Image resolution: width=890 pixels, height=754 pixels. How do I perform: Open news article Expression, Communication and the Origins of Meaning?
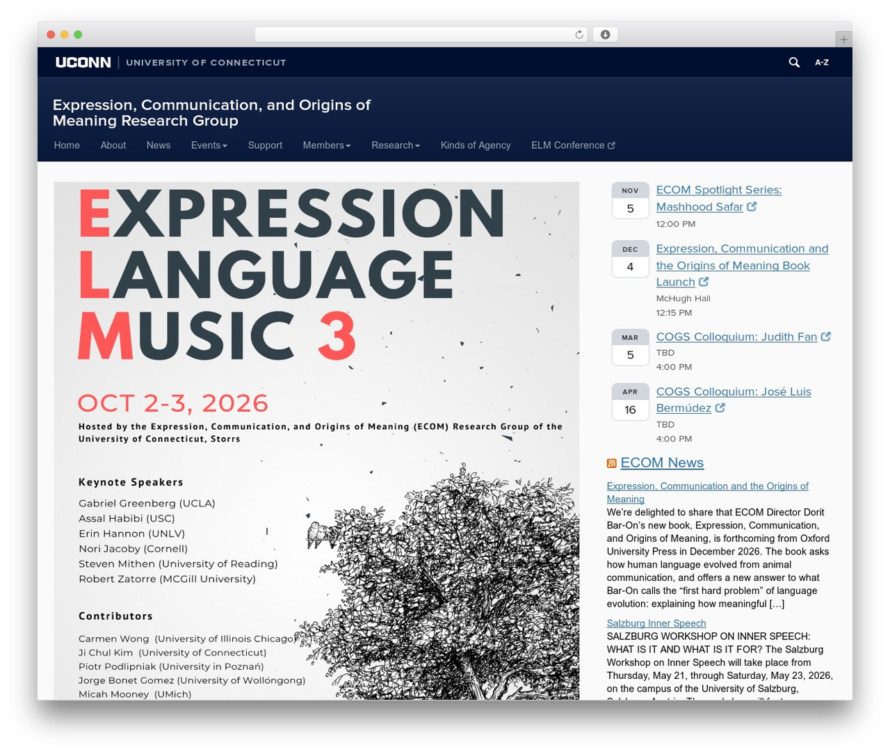(x=707, y=492)
